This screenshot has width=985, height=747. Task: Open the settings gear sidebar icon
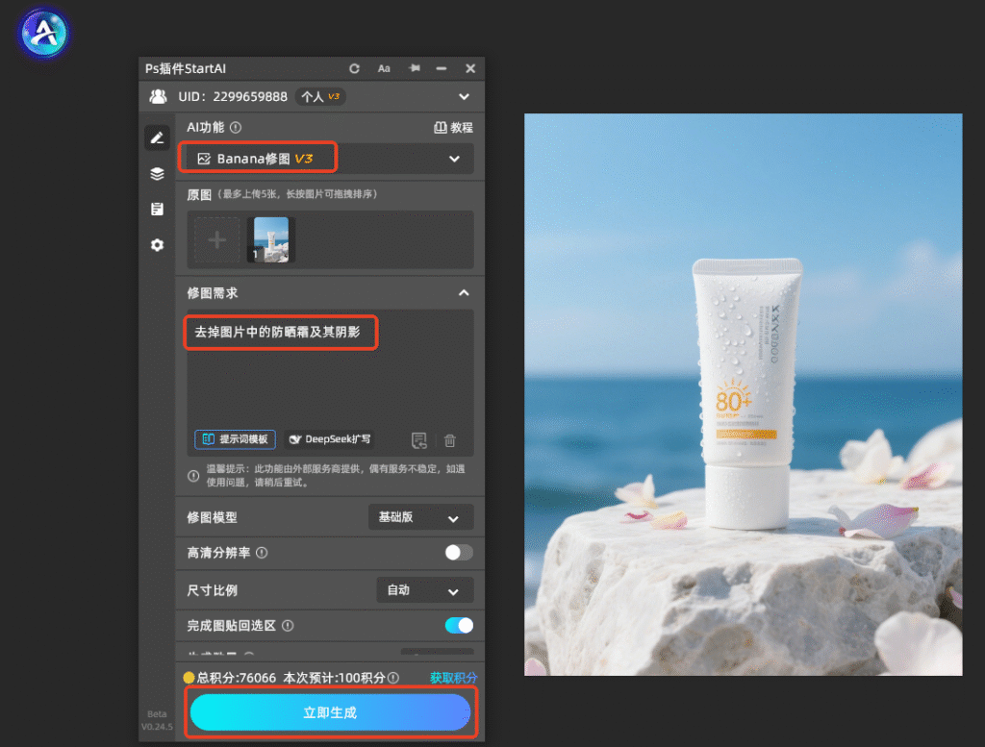click(x=157, y=245)
